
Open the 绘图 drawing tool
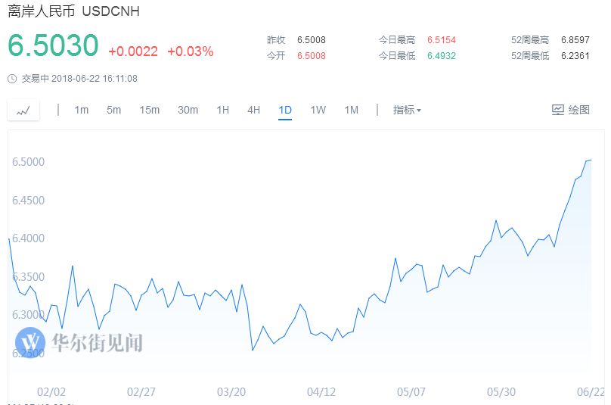[x=571, y=110]
